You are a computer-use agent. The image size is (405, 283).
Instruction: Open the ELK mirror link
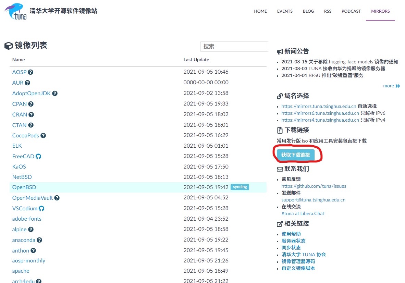17,146
